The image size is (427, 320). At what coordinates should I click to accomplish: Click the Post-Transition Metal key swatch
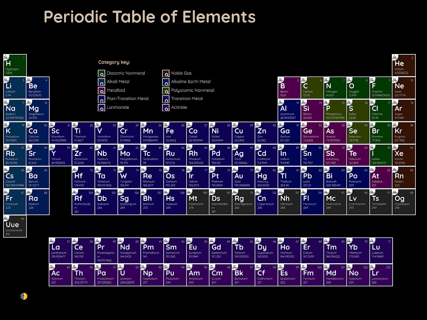coord(101,99)
